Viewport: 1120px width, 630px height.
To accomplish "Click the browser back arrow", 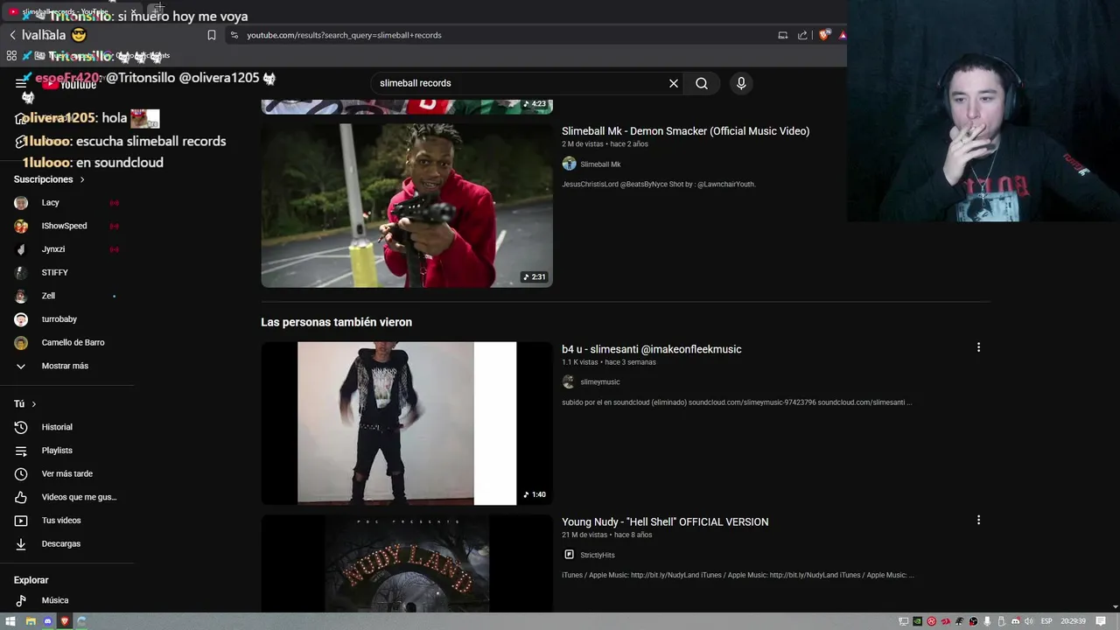I will [13, 35].
